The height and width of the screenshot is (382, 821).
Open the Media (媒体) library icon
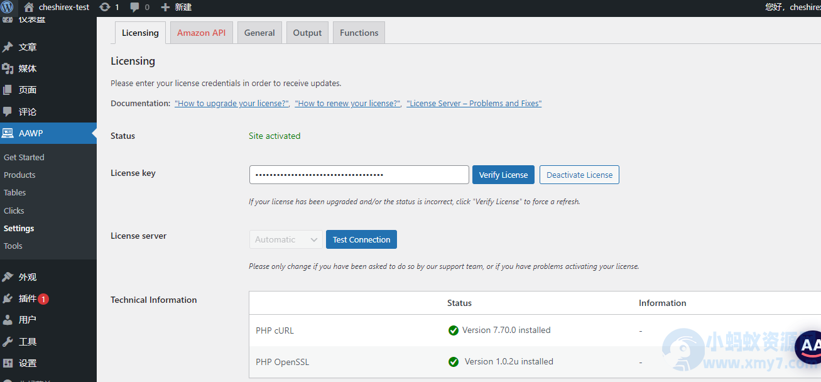click(9, 68)
